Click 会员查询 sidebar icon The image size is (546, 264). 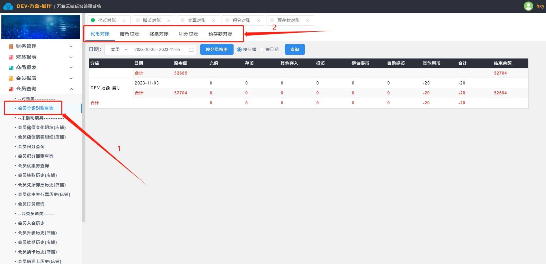click(11, 89)
